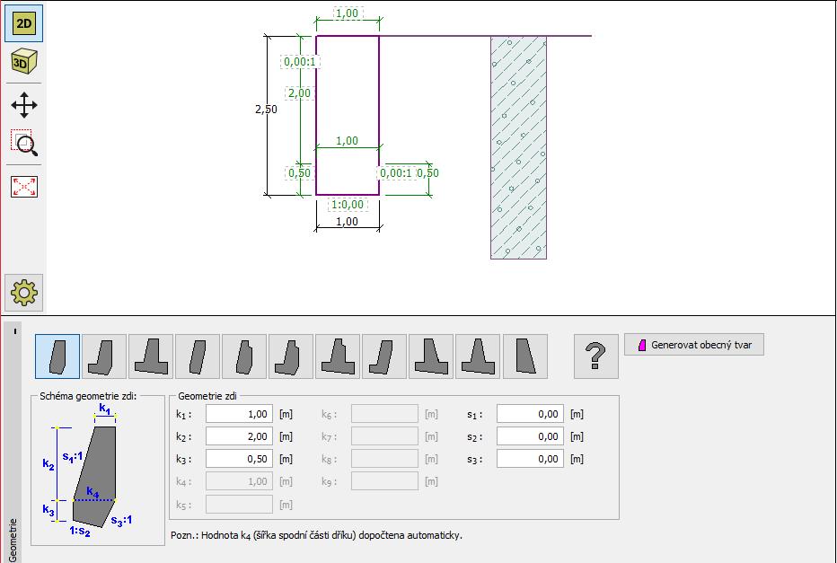The width and height of the screenshot is (837, 563).
Task: Activate the zoom region tool
Action: [x=24, y=143]
